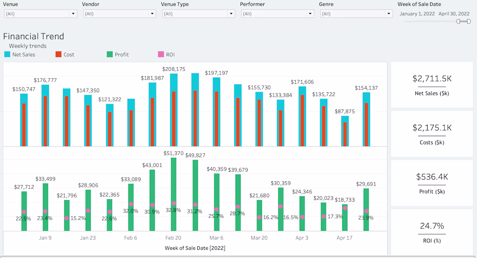The image size is (477, 258).
Task: Click the $197,197 net sales label
Action: [216, 73]
